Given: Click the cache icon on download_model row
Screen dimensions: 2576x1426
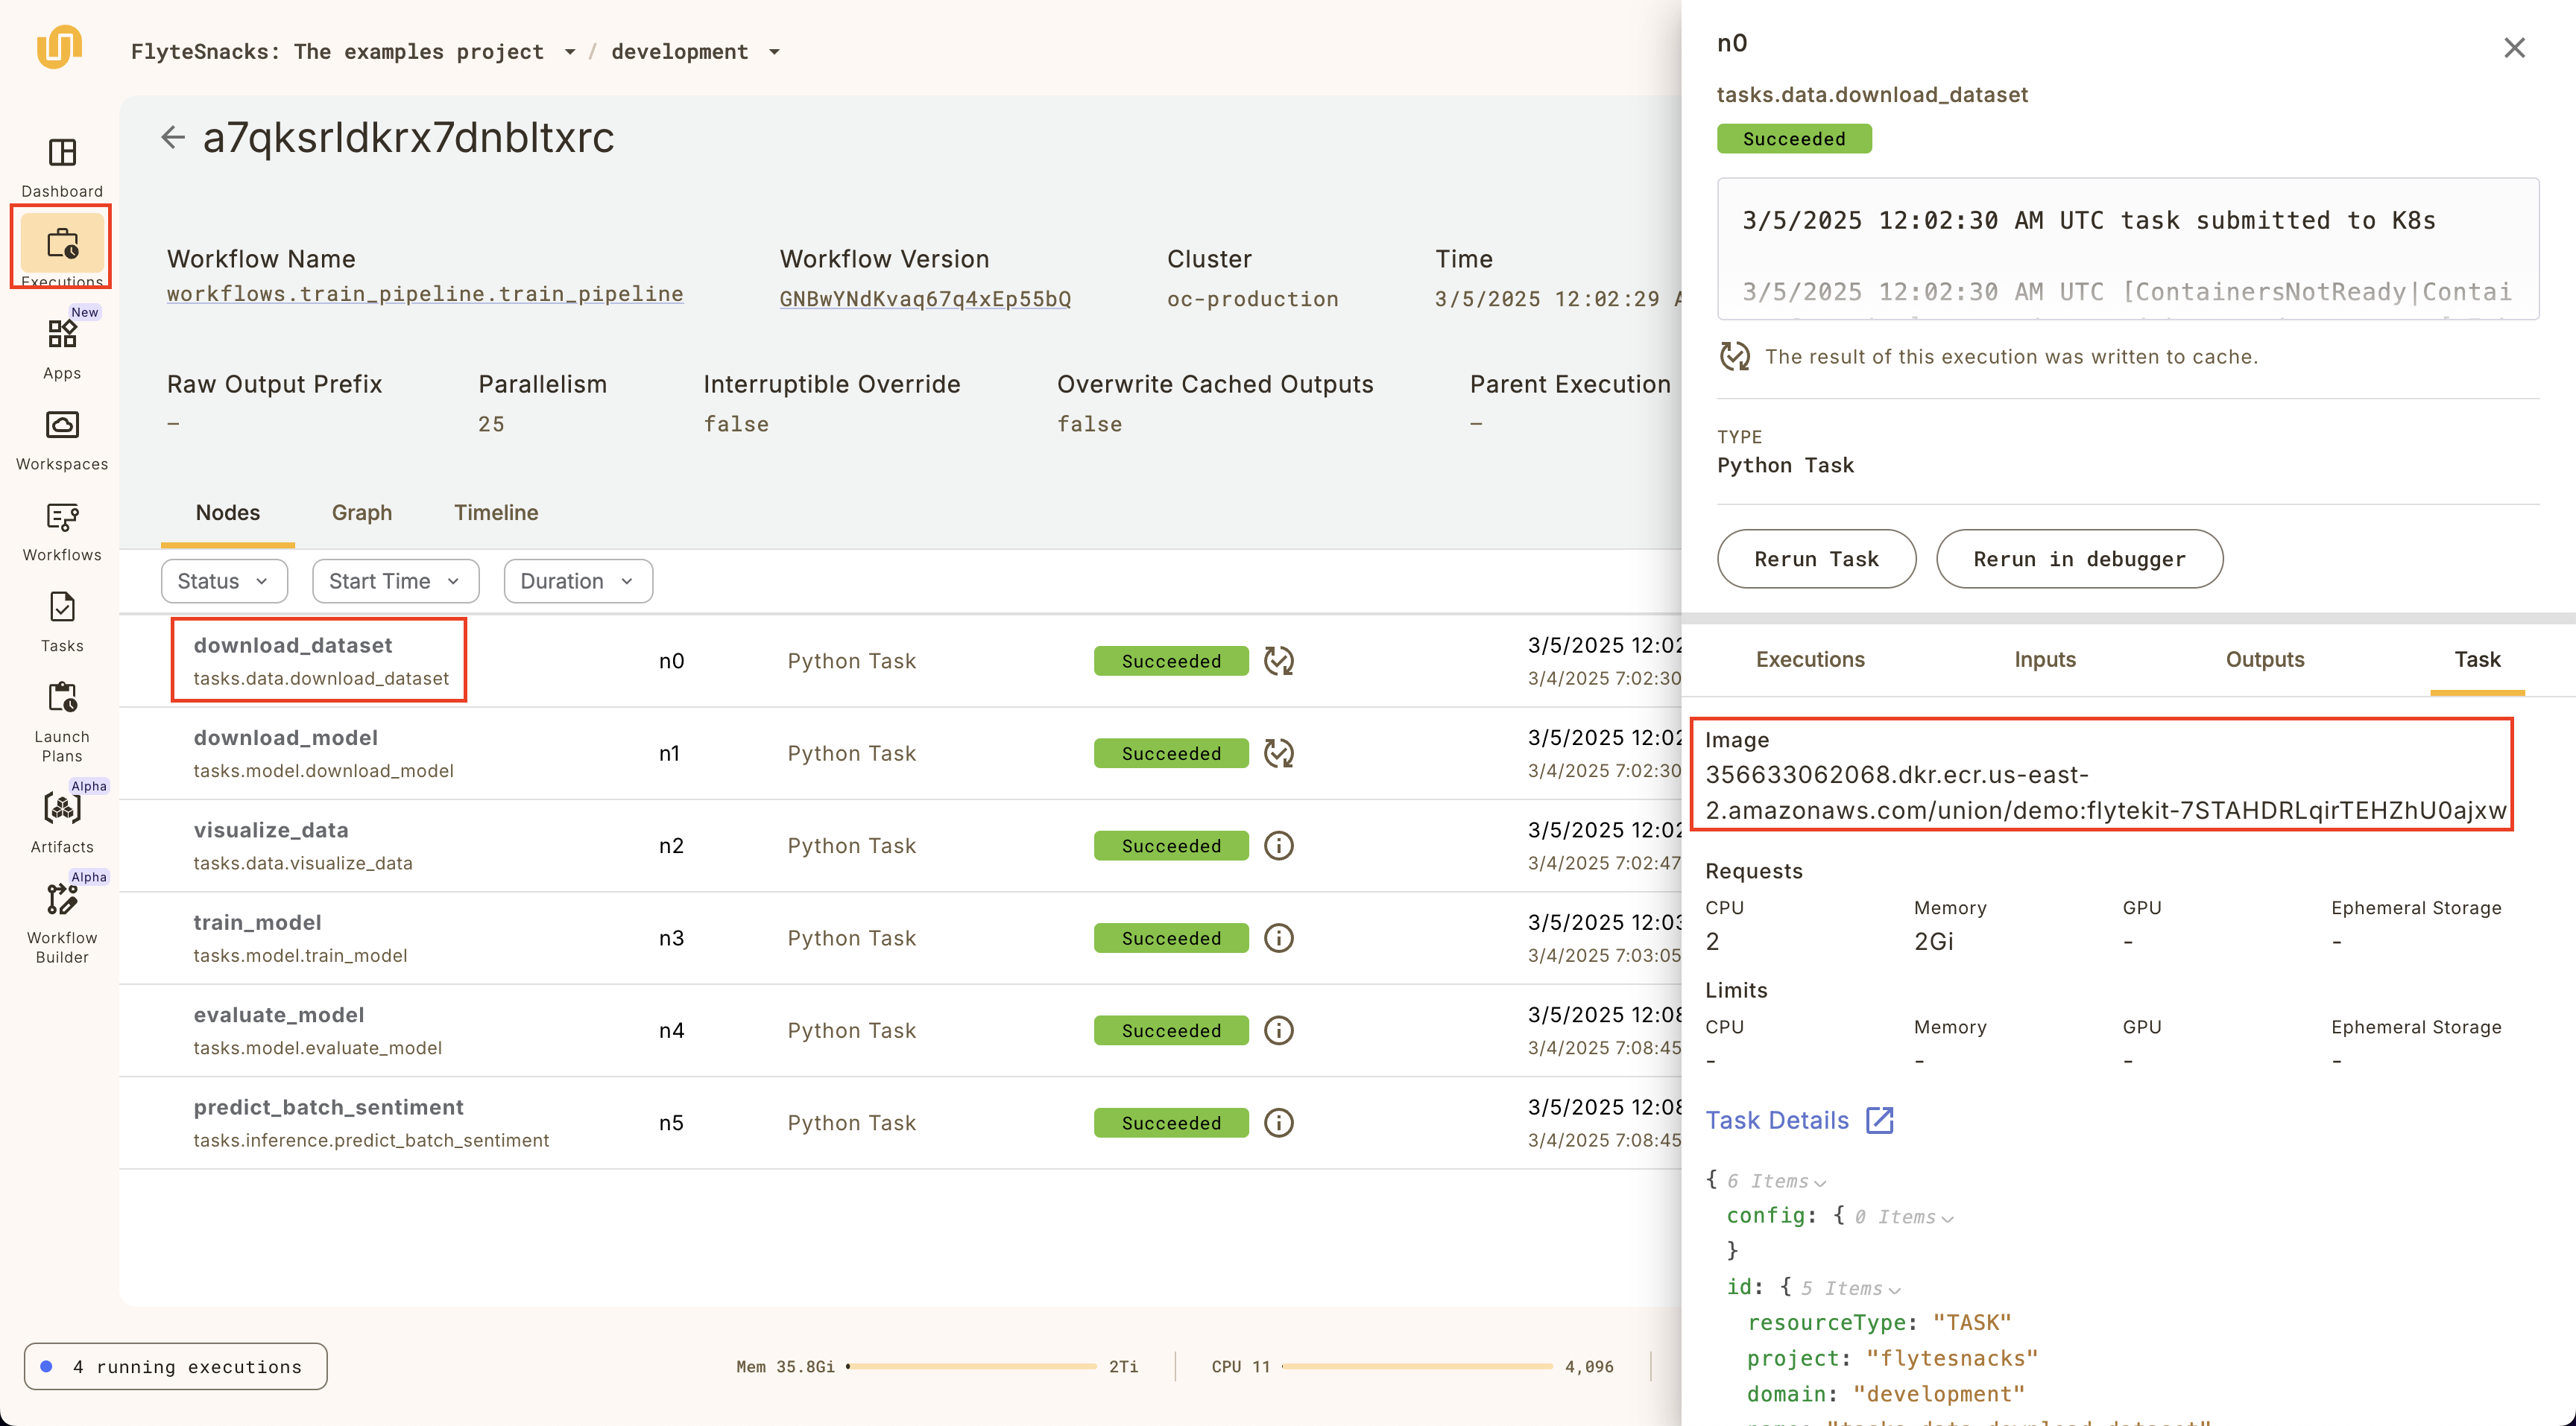Looking at the screenshot, I should (1278, 753).
